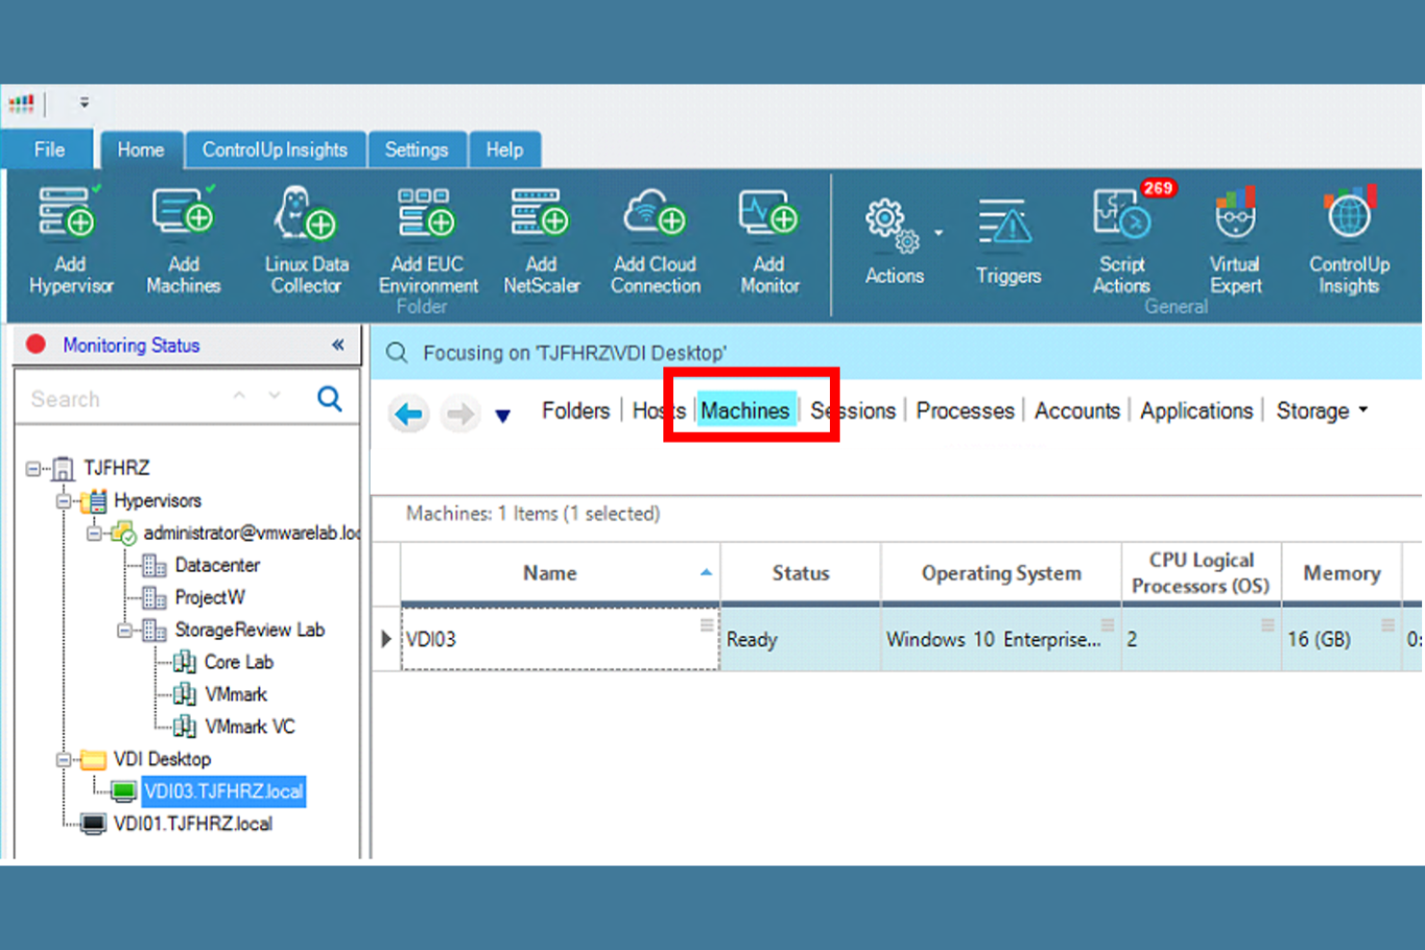Click the back navigation arrow
The image size is (1425, 950).
click(408, 414)
